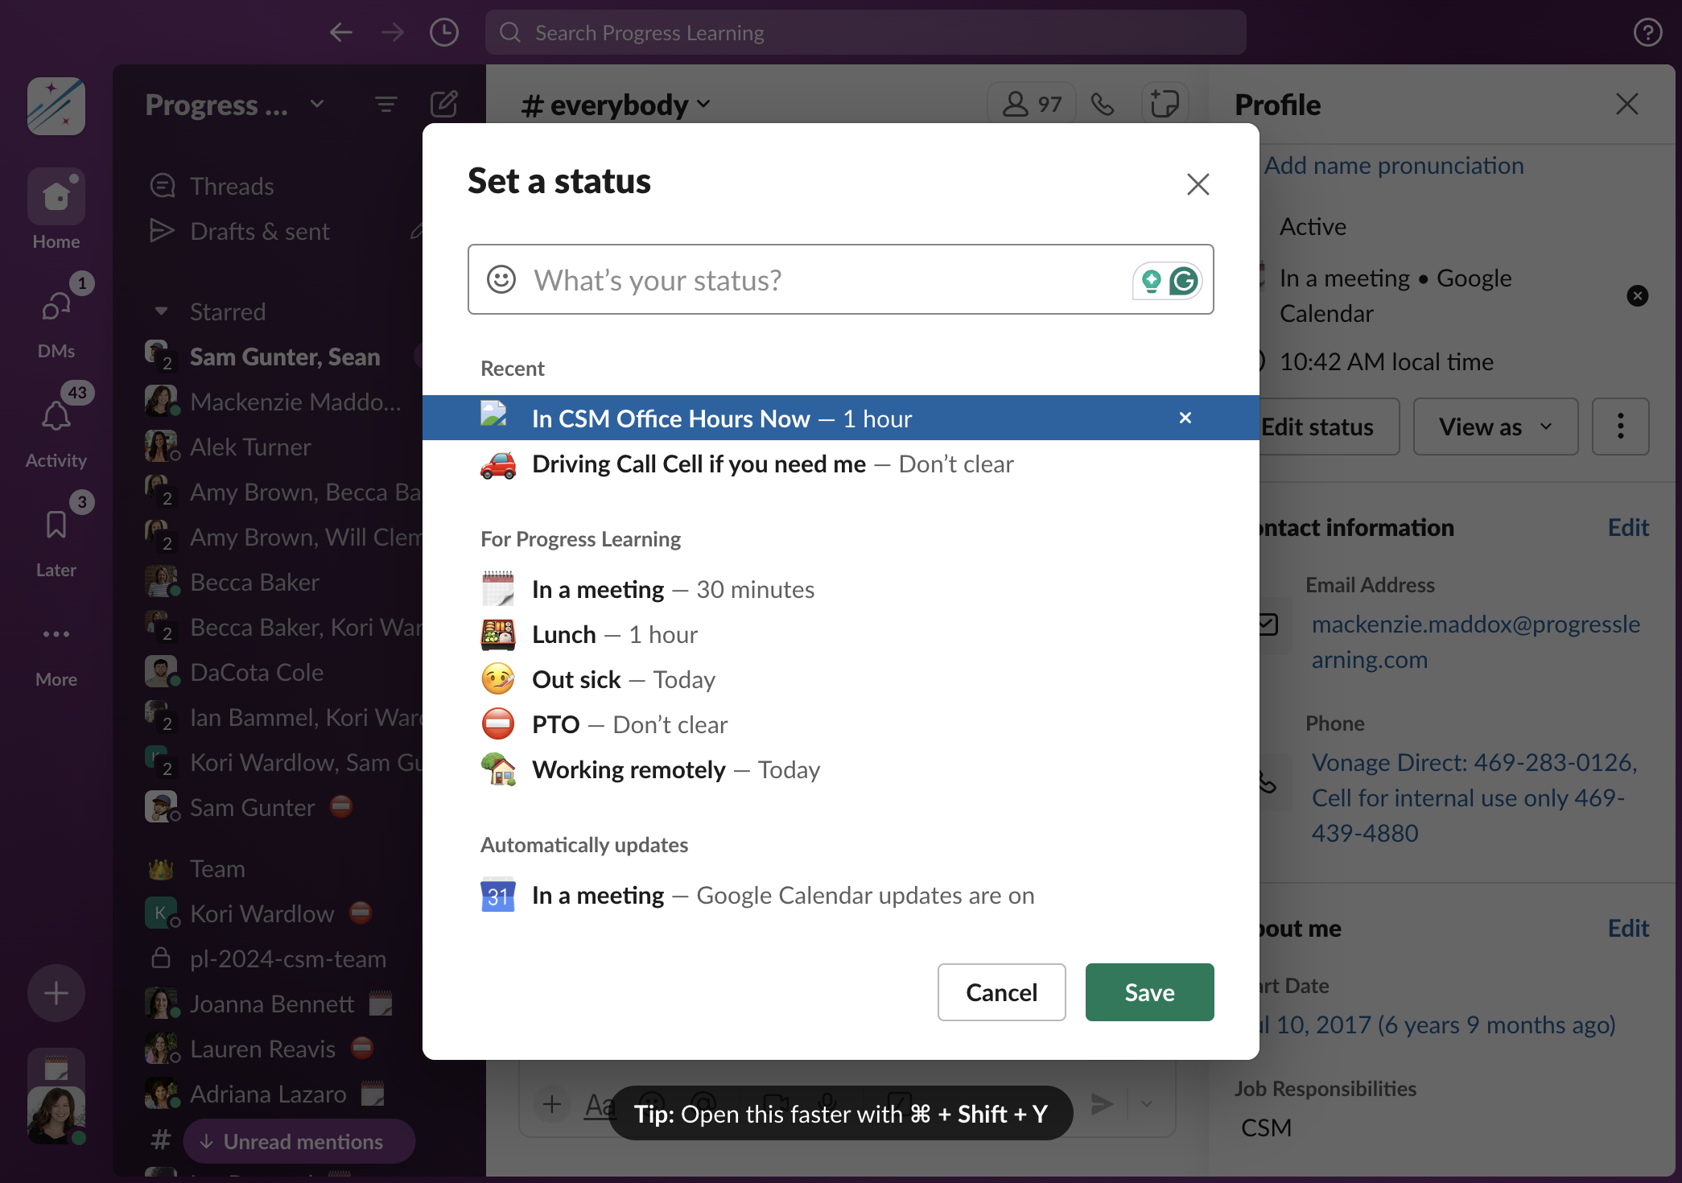The height and width of the screenshot is (1183, 1682).
Task: Click Add name pronunciation link
Action: point(1394,165)
